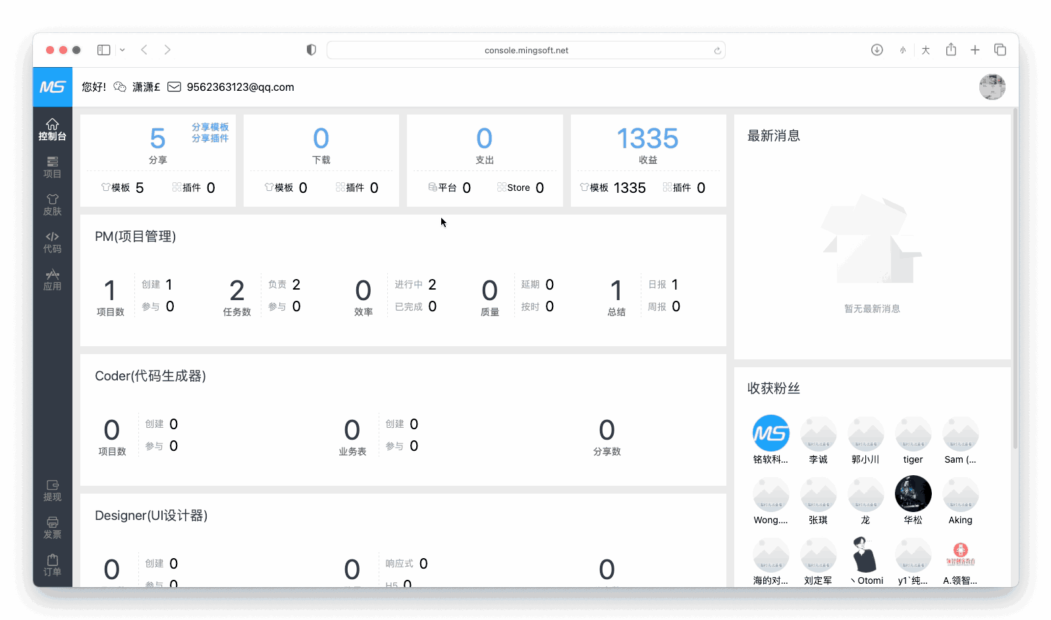
Task: Expand the sidebar dropdown chevron in toolbar
Action: click(122, 50)
